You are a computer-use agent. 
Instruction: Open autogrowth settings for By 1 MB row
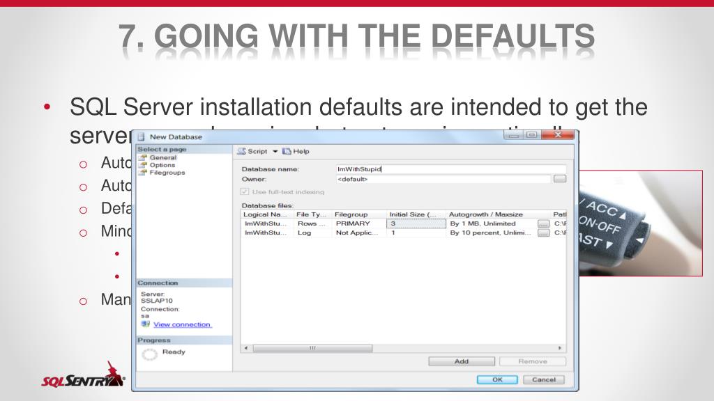tap(543, 223)
